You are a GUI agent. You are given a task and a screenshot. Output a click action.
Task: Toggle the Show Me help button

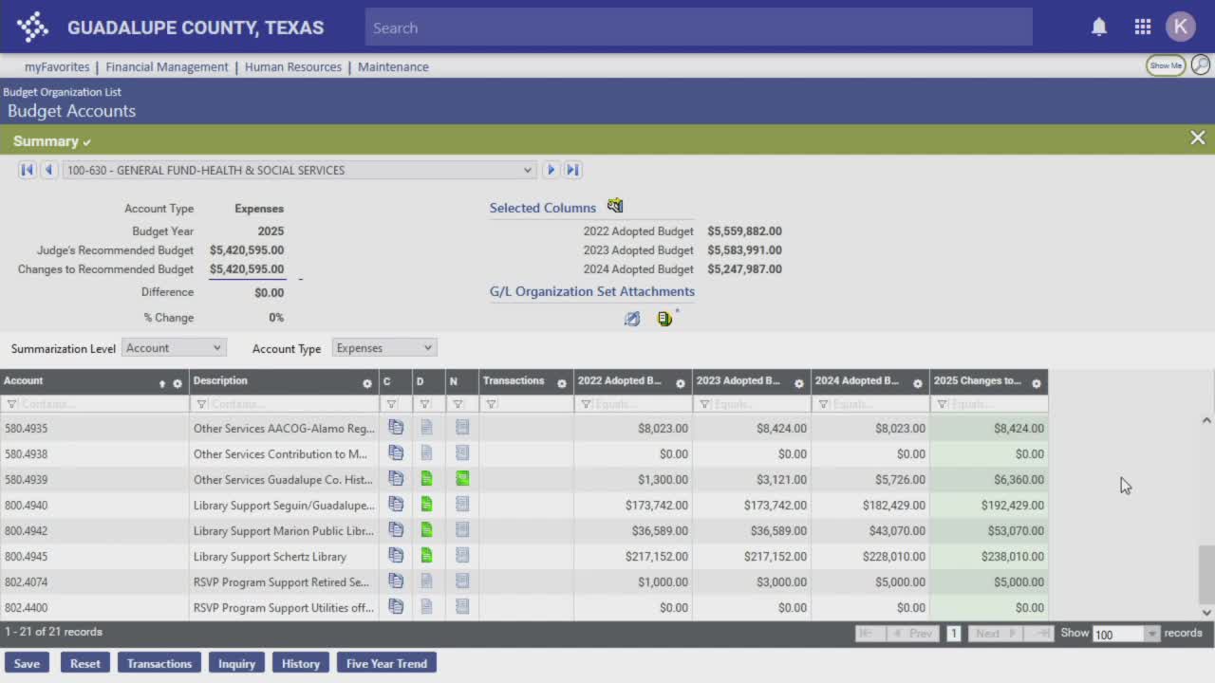[1165, 65]
